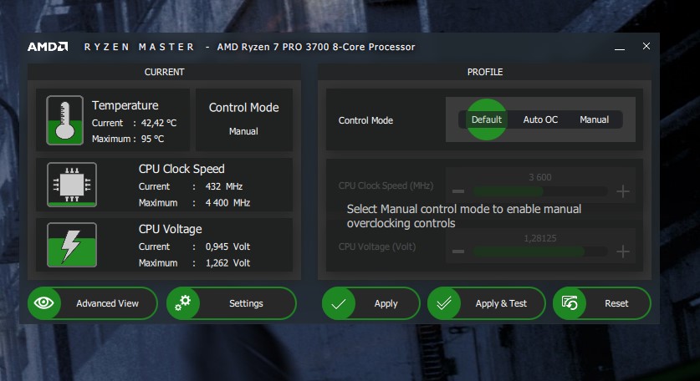Viewport: 700px width, 381px height.
Task: Decrease CPU Voltage with minus button
Action: click(x=458, y=251)
